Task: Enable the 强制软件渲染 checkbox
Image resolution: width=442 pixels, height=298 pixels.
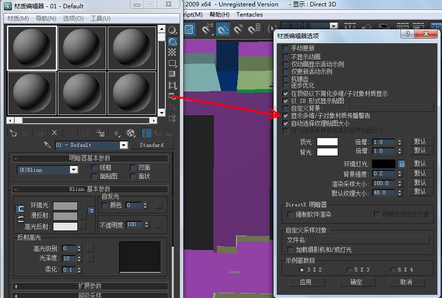Action: [290, 215]
